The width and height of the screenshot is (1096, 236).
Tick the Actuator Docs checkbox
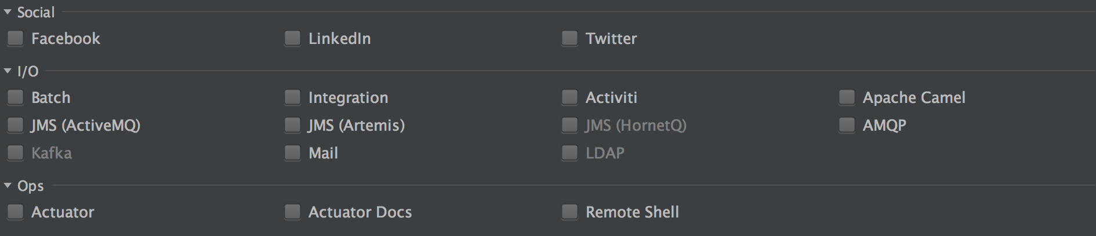(292, 212)
